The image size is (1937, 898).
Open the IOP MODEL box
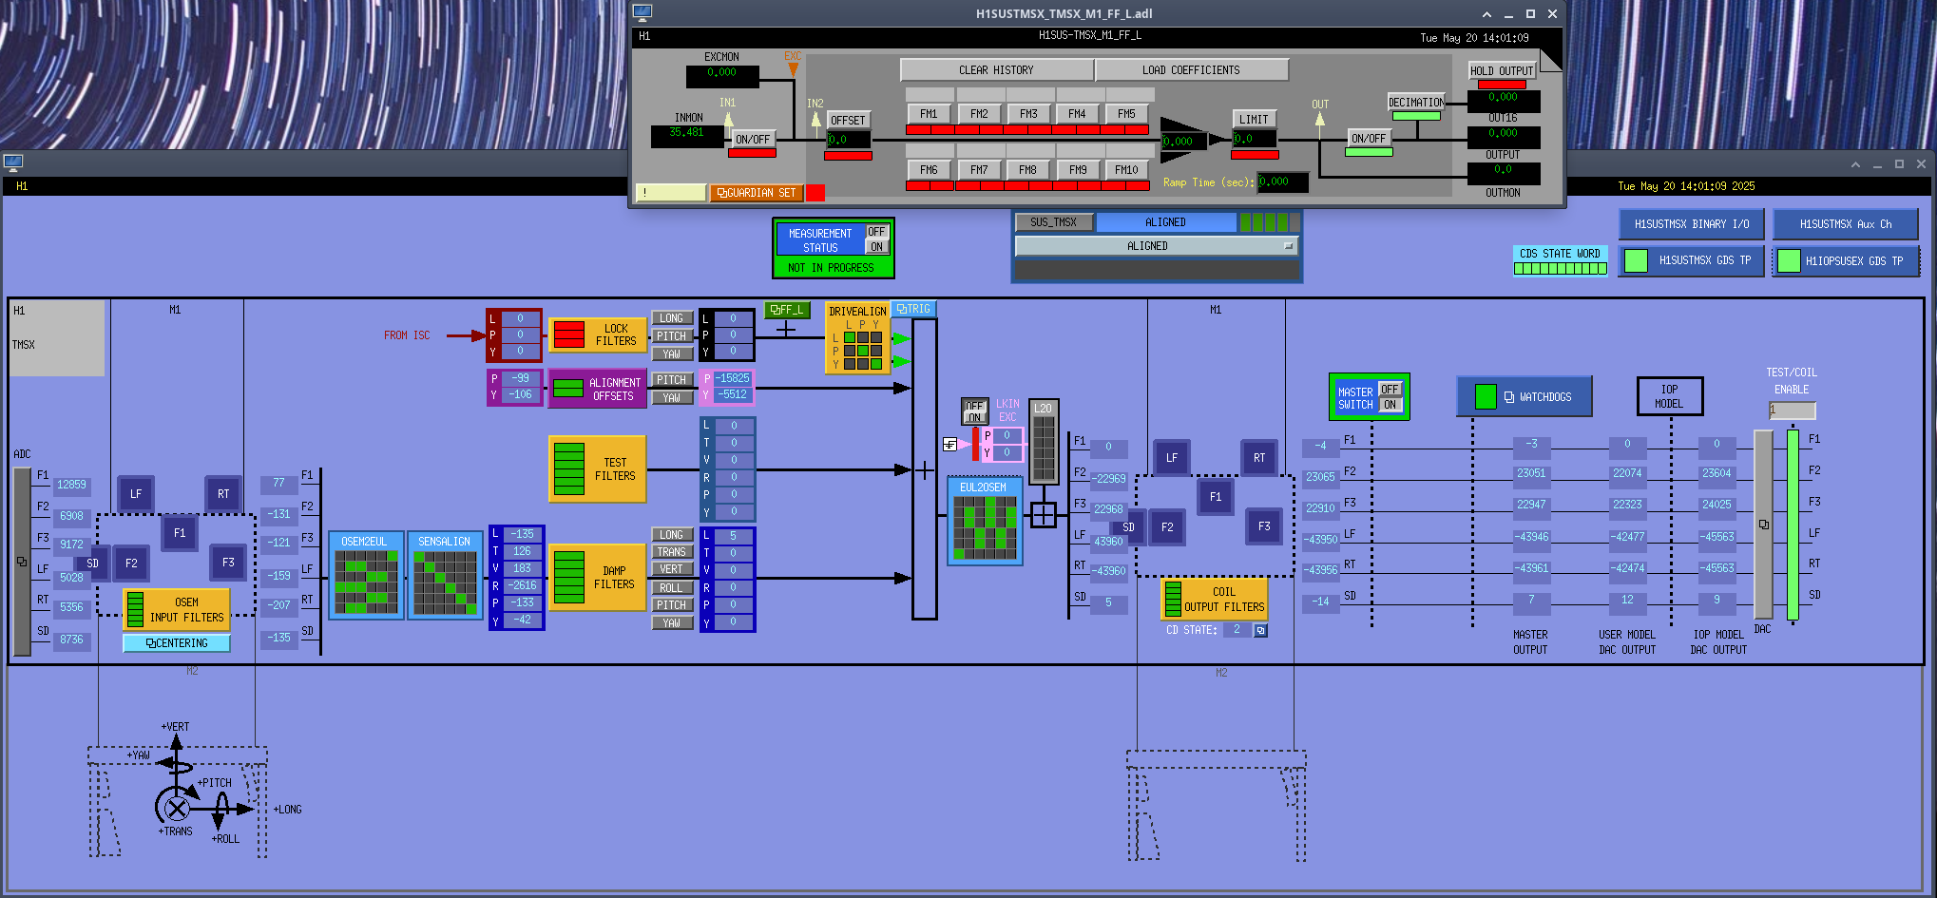click(1669, 396)
